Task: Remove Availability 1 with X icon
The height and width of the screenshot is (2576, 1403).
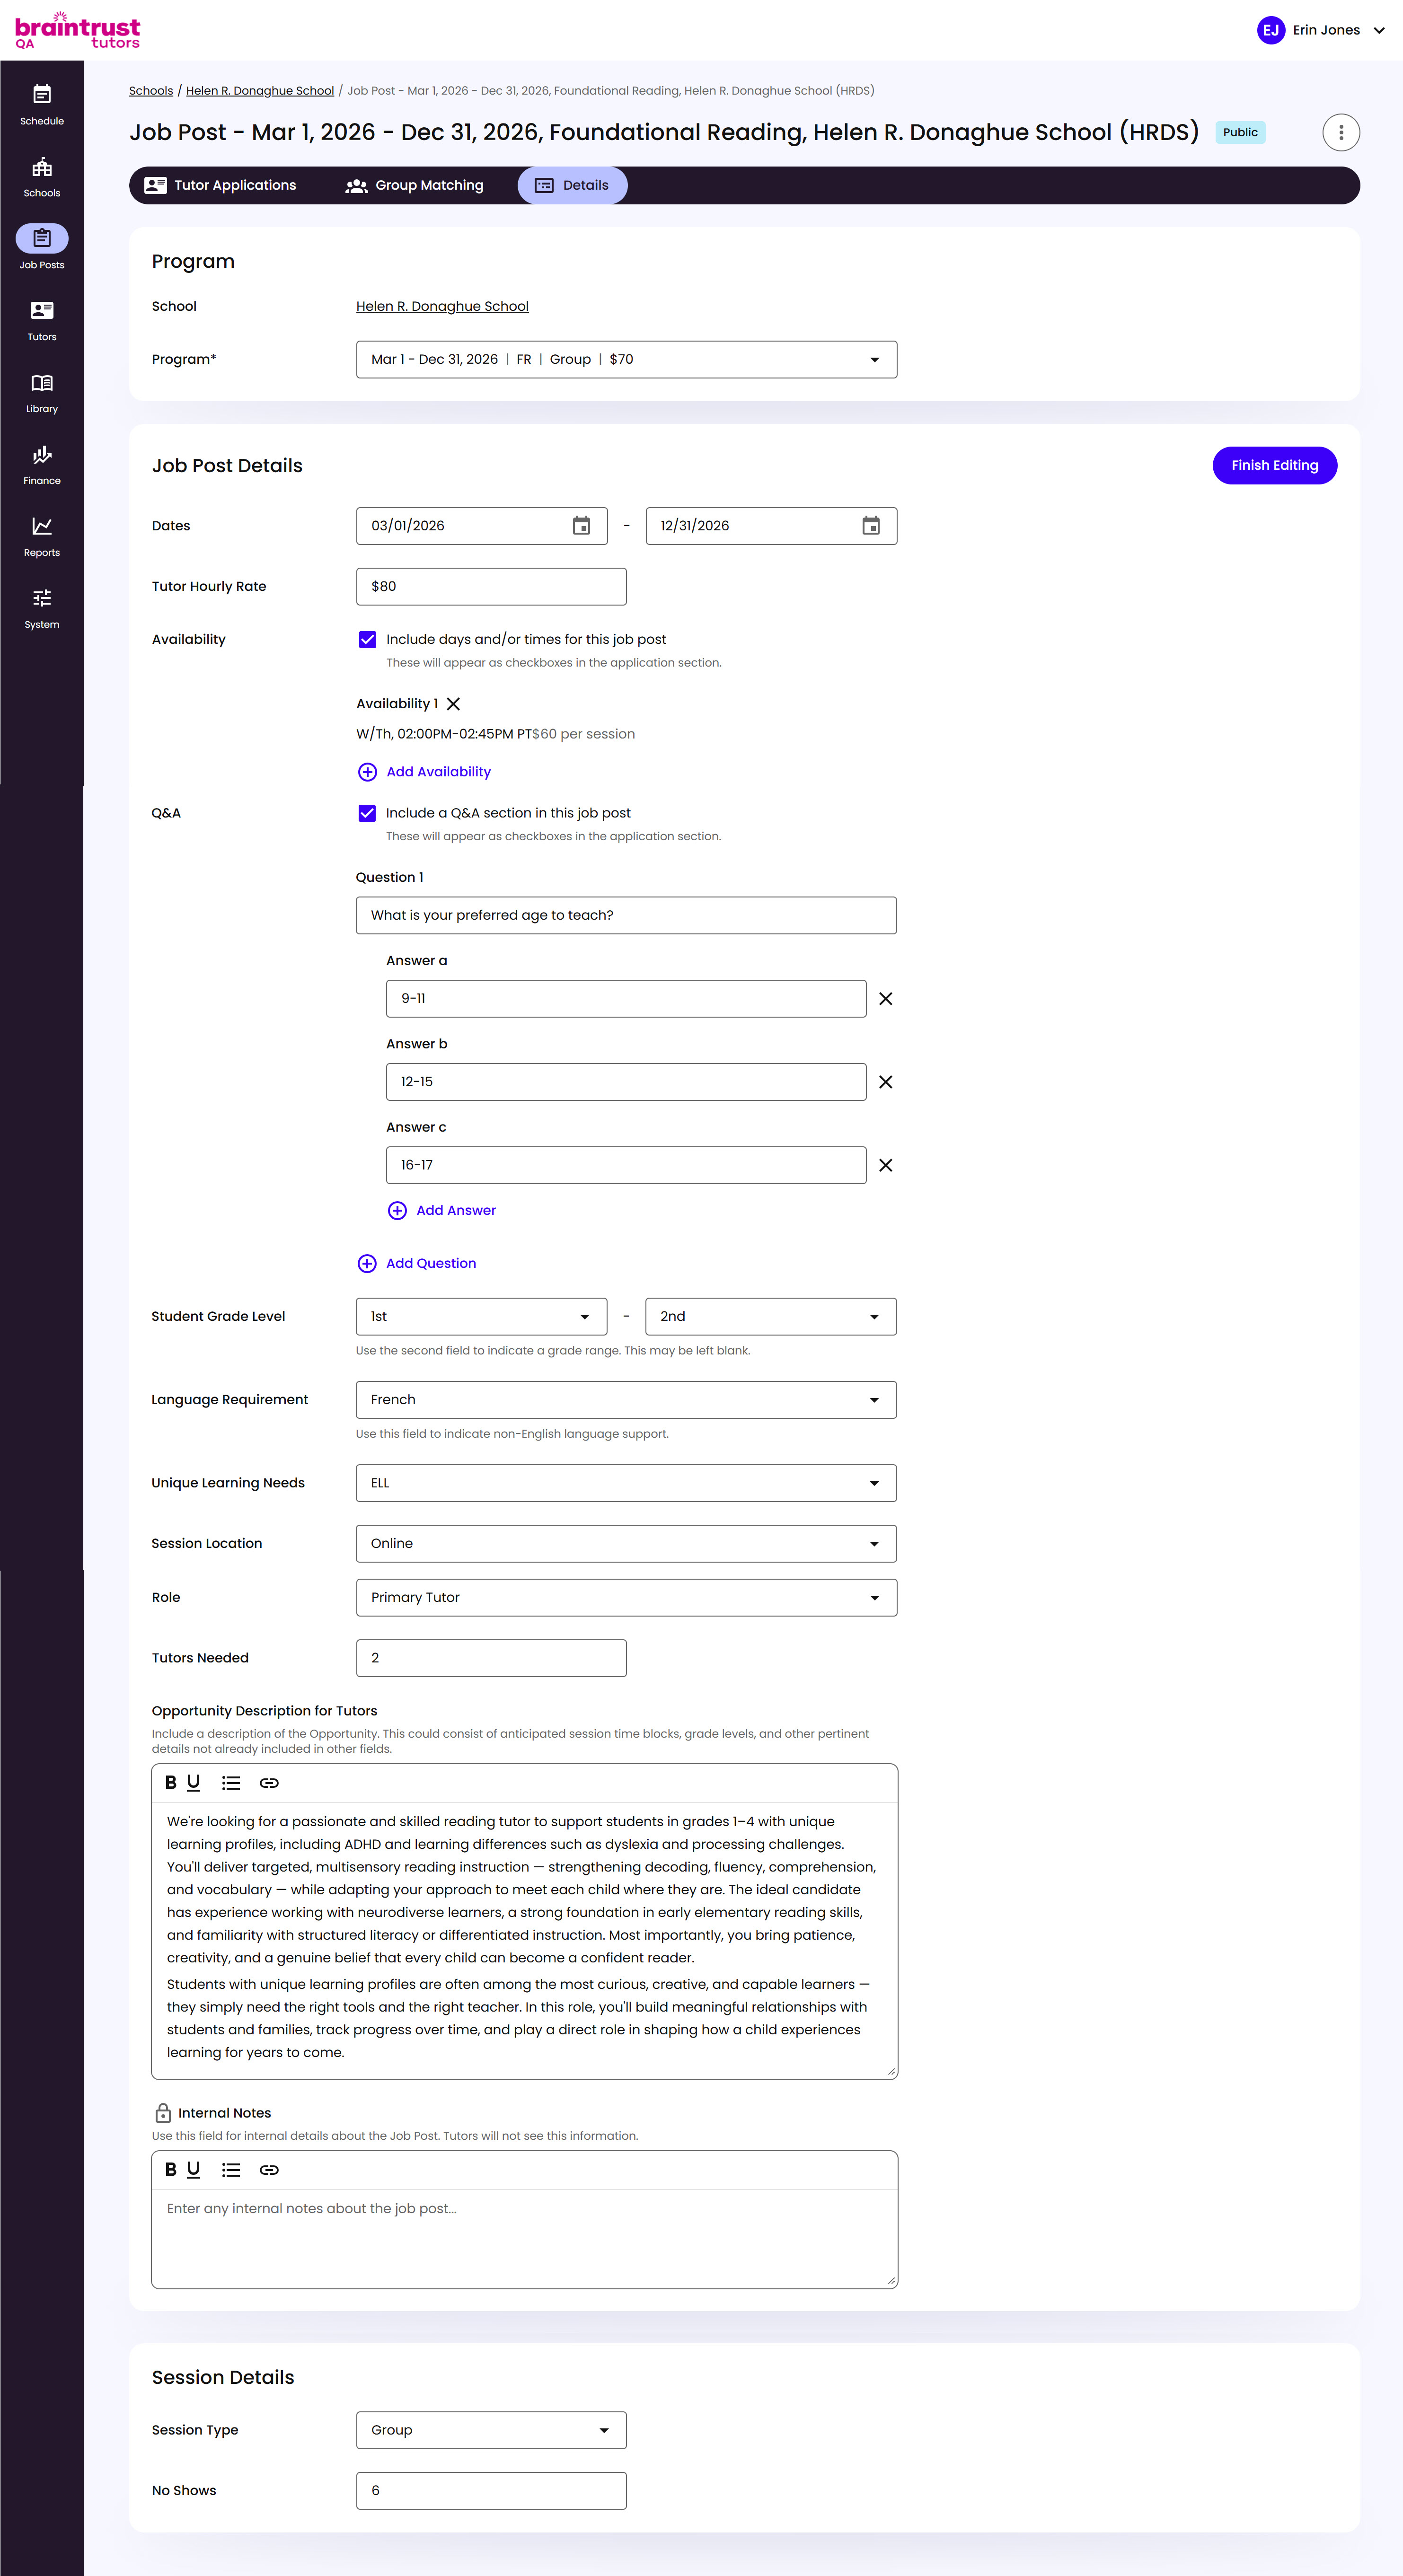Action: coord(453,704)
